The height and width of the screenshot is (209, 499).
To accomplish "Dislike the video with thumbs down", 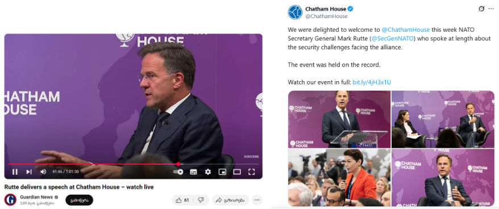I will click(201, 200).
